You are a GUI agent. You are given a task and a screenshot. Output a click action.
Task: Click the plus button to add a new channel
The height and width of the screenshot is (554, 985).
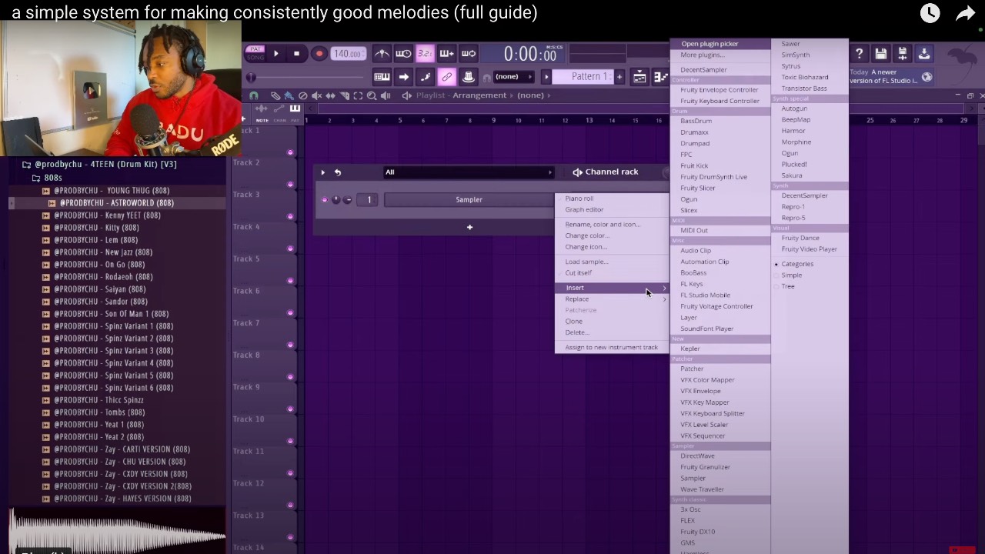pyautogui.click(x=469, y=227)
